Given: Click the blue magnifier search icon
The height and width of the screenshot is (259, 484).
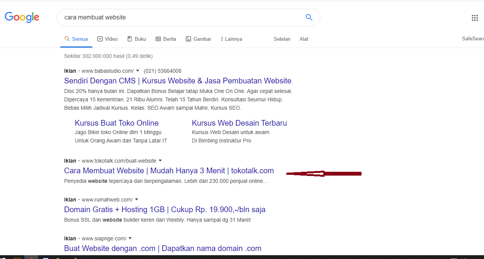Looking at the screenshot, I should (x=309, y=17).
